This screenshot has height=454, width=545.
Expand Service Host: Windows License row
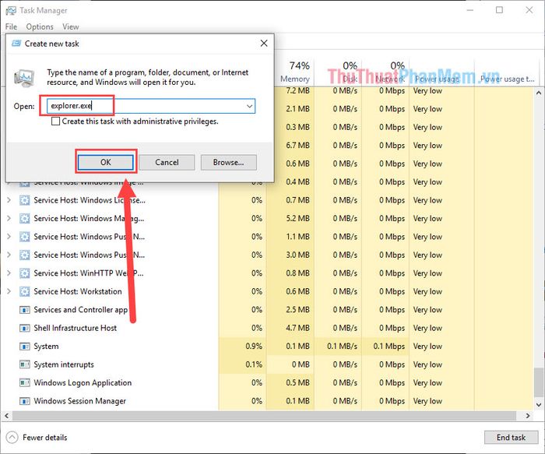click(x=9, y=200)
